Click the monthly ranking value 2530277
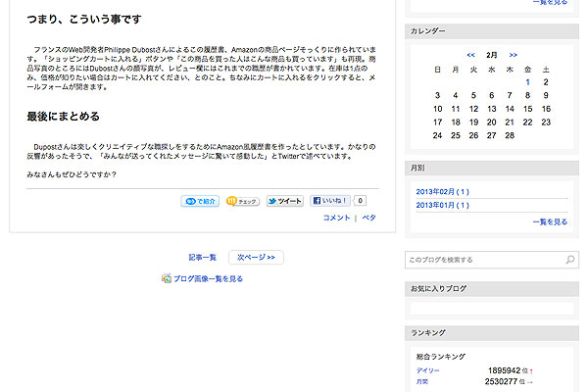Viewport: 588px width, 392px height. (501, 381)
